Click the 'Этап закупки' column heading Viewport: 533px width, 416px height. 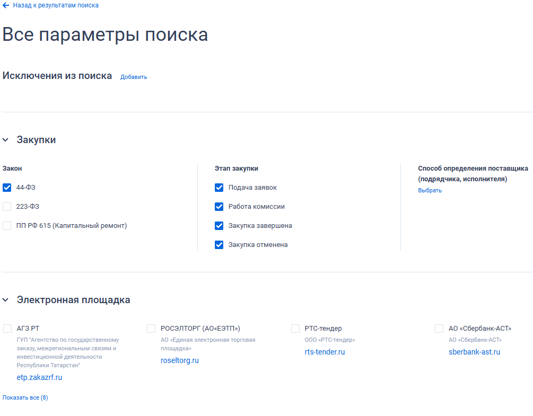236,169
